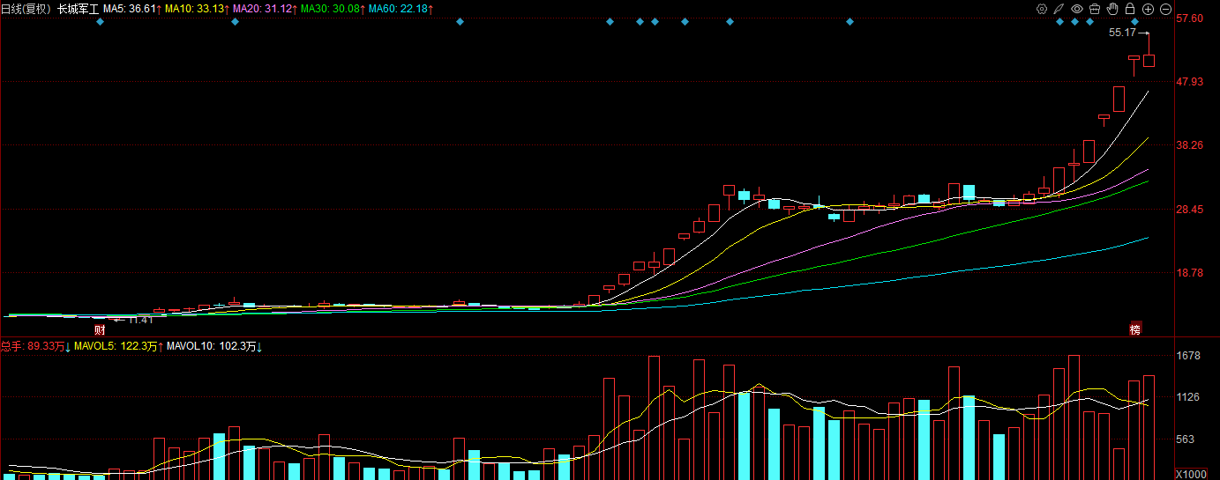Viewport: 1220px width, 480px height.
Task: Zoom in with the plus icon
Action: point(1148,9)
